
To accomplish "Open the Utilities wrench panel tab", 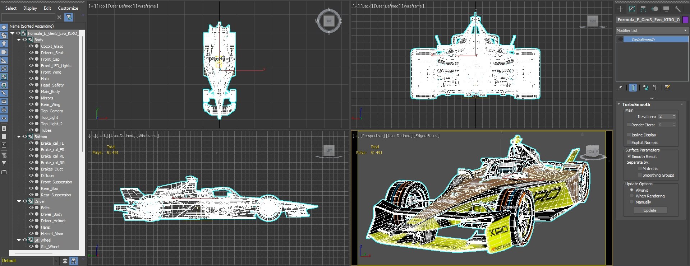I will [678, 9].
